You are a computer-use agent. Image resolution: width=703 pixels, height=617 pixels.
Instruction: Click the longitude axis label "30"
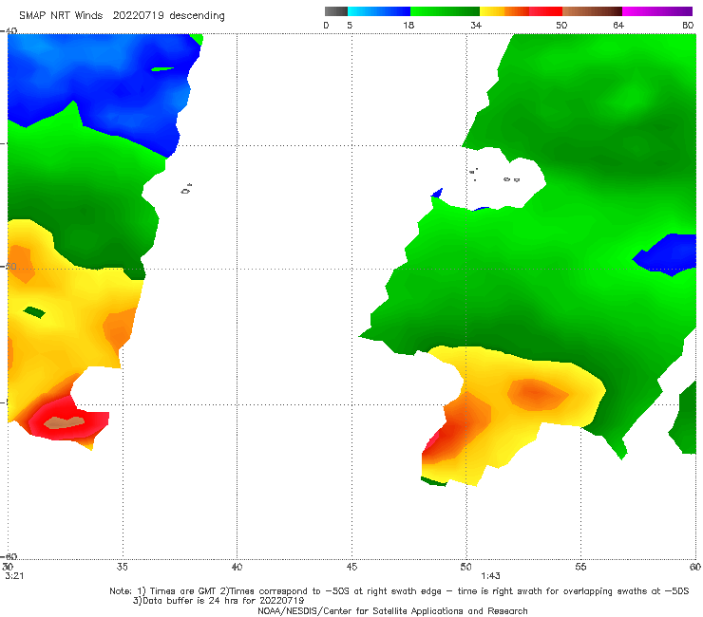click(8, 567)
